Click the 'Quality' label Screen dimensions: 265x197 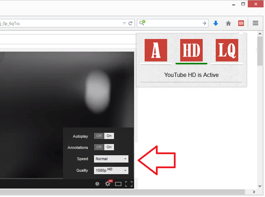click(82, 170)
